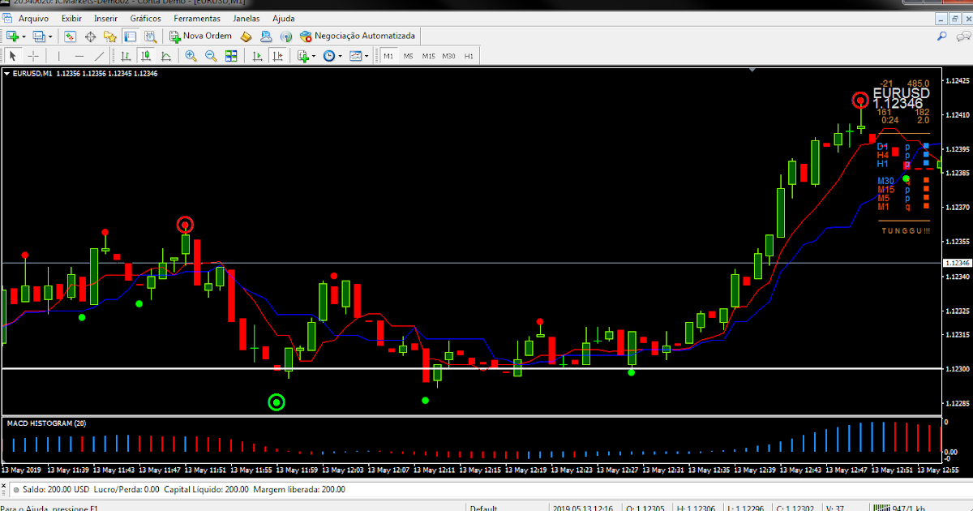Viewport: 973px width, 511px height.
Task: Click the New Chart icon
Action: click(13, 36)
